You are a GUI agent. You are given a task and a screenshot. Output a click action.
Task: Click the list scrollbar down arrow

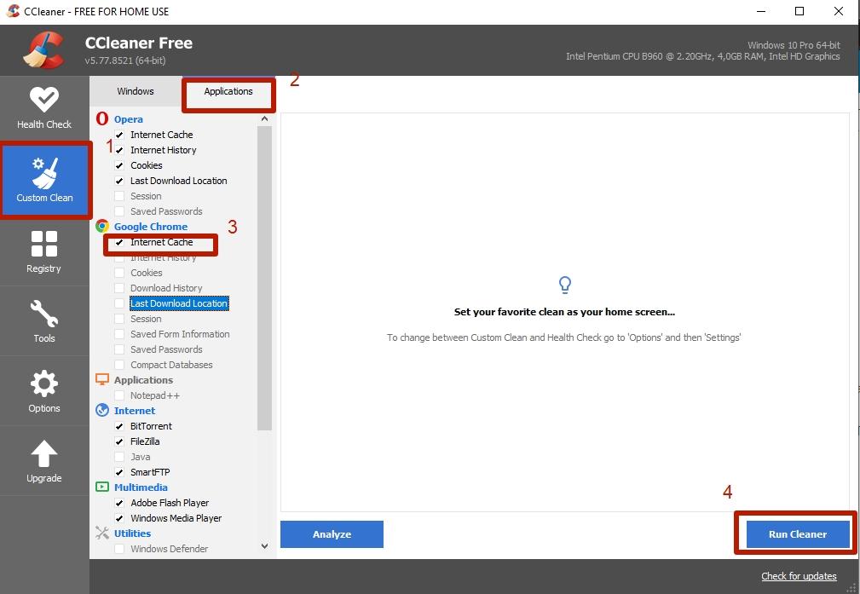tap(264, 546)
